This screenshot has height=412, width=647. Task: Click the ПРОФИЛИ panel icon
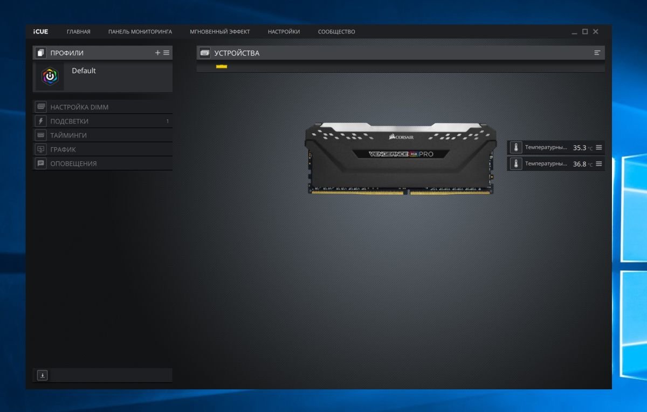click(x=40, y=53)
